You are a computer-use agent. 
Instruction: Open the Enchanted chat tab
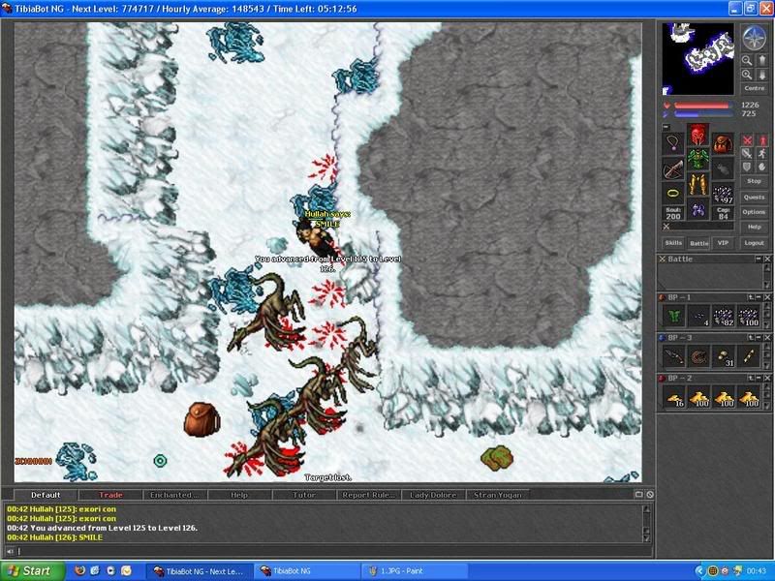click(x=175, y=495)
